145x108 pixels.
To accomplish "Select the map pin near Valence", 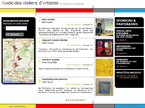I will (14, 48).
